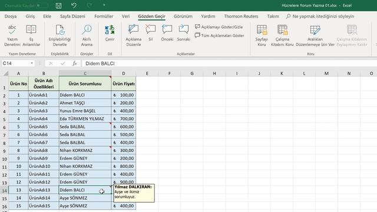This screenshot has width=377, height=212.
Task: Open the Dosya menu
Action: coord(11,16)
